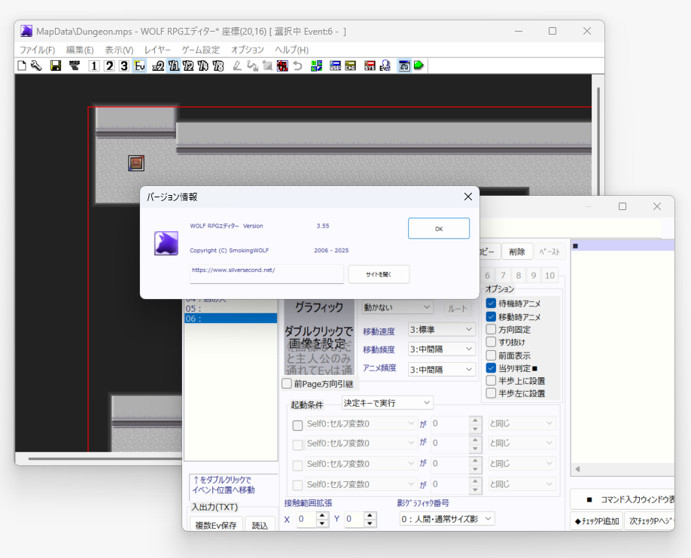Click the silversecond.net URL field
Viewport: 691px width, 558px height.
point(266,273)
